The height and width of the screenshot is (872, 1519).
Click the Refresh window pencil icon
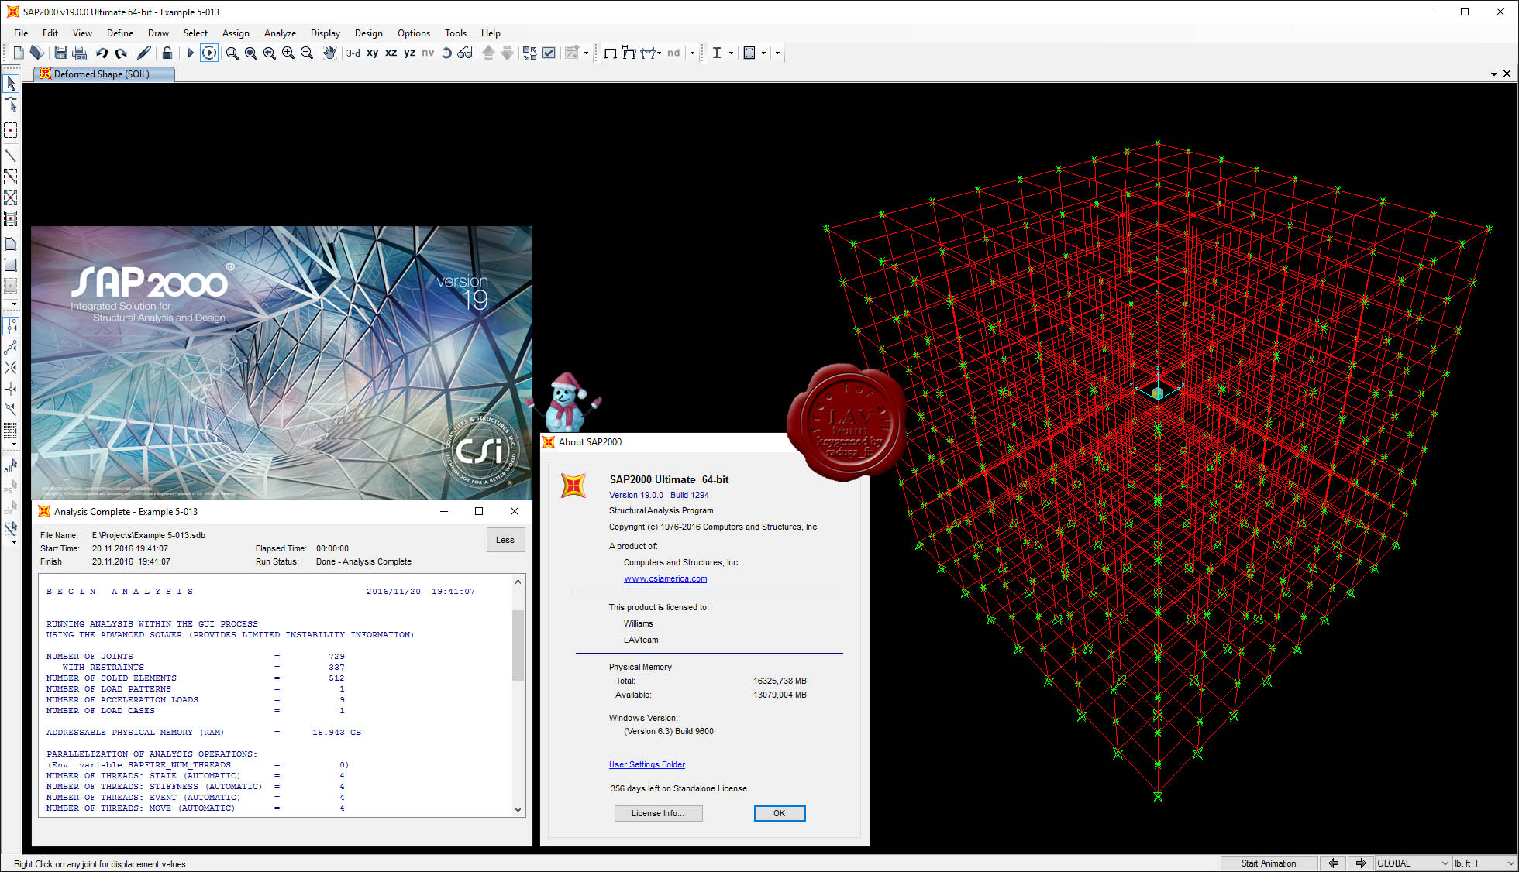point(144,53)
